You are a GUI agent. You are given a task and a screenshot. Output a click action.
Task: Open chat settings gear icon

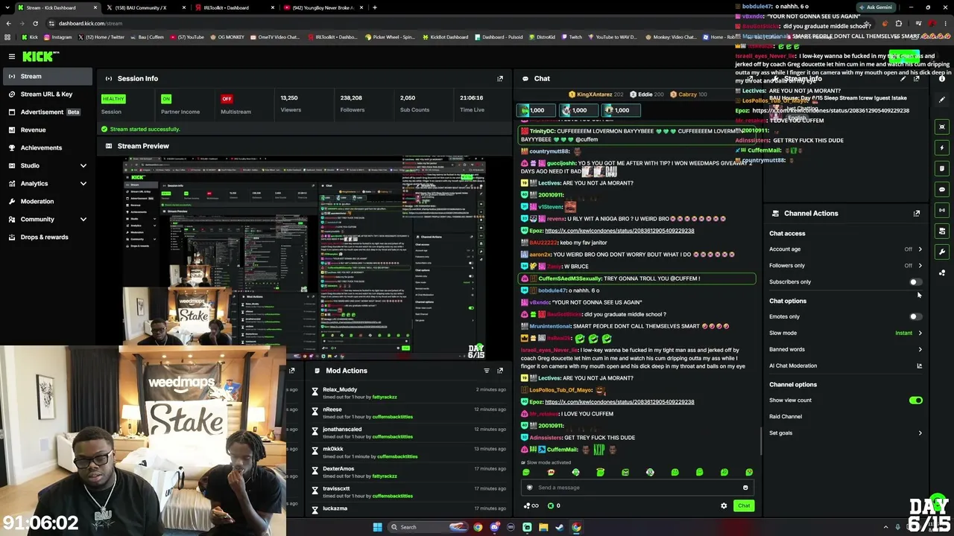724,505
